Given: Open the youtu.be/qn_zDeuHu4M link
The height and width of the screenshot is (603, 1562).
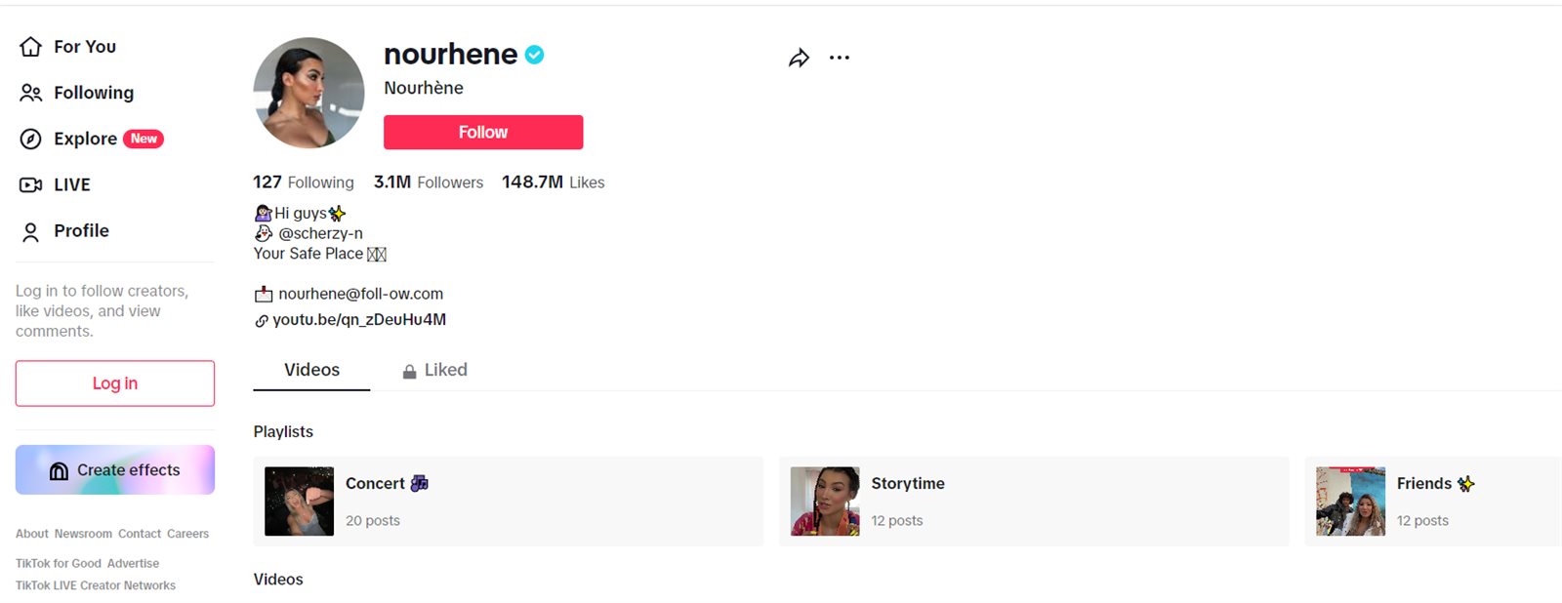Looking at the screenshot, I should tap(359, 319).
